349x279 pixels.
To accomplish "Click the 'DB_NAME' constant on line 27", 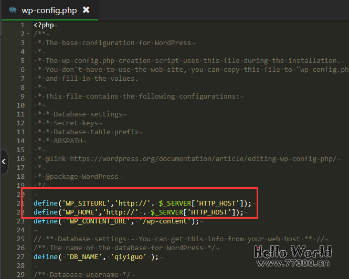I will (86, 256).
